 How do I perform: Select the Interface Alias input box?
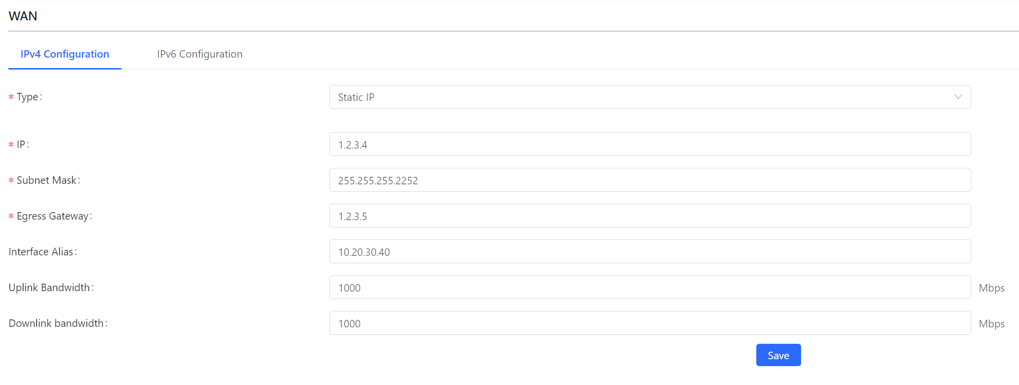(649, 252)
